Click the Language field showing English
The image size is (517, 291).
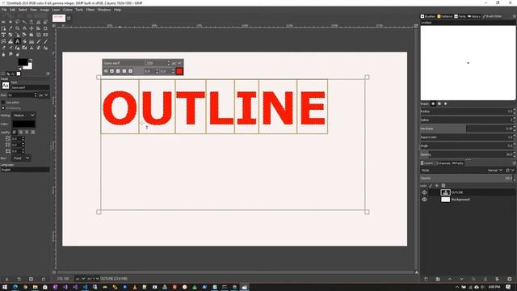[25, 170]
